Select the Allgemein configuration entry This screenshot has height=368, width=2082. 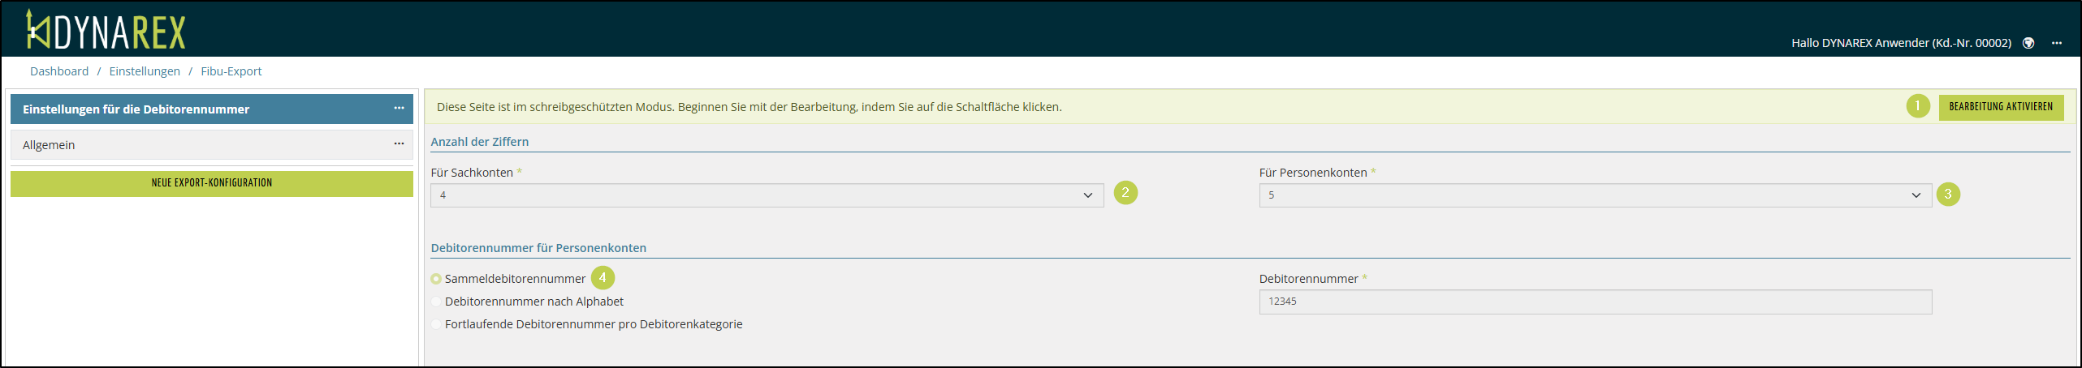(x=195, y=145)
